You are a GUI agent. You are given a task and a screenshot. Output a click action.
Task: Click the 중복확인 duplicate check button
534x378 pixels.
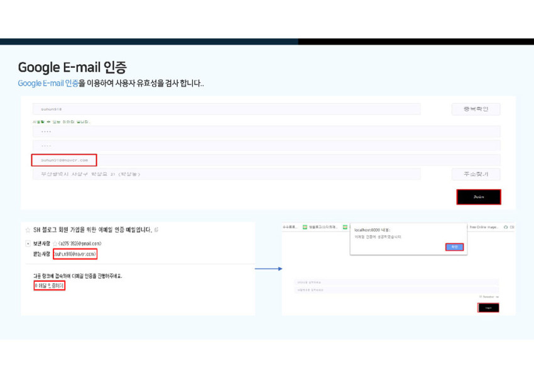click(476, 109)
